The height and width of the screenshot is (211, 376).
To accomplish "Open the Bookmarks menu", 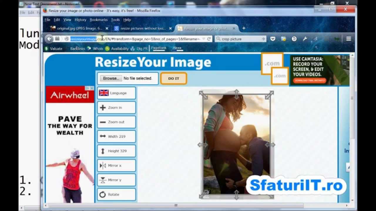I will click(x=98, y=20).
